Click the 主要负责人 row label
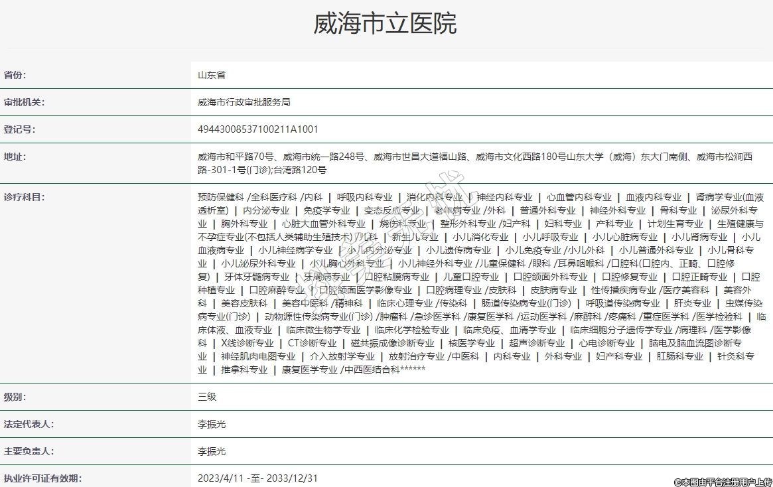The height and width of the screenshot is (487, 773). pos(29,452)
